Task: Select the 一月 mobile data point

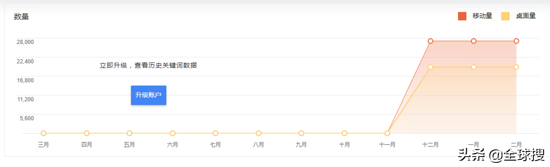Action: point(474,41)
